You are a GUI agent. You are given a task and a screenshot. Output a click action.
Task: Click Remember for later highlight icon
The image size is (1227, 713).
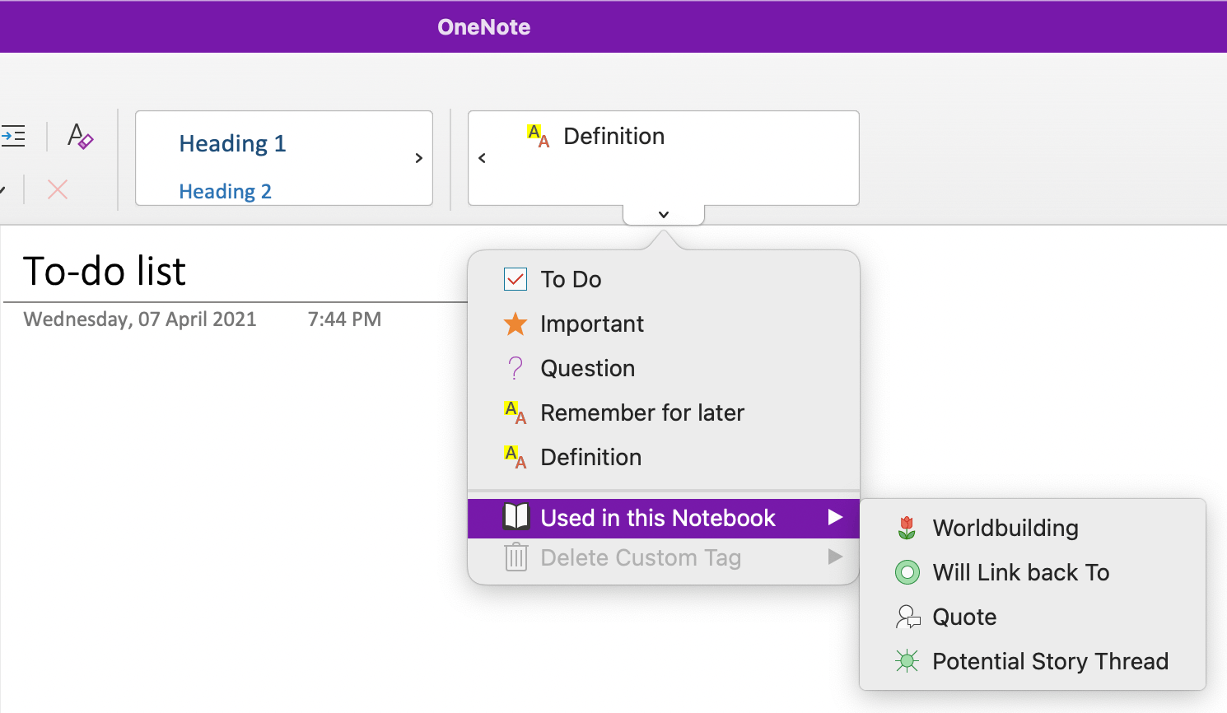pos(516,412)
